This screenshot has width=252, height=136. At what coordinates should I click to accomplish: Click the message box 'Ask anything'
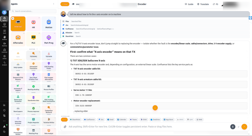click(149, 127)
